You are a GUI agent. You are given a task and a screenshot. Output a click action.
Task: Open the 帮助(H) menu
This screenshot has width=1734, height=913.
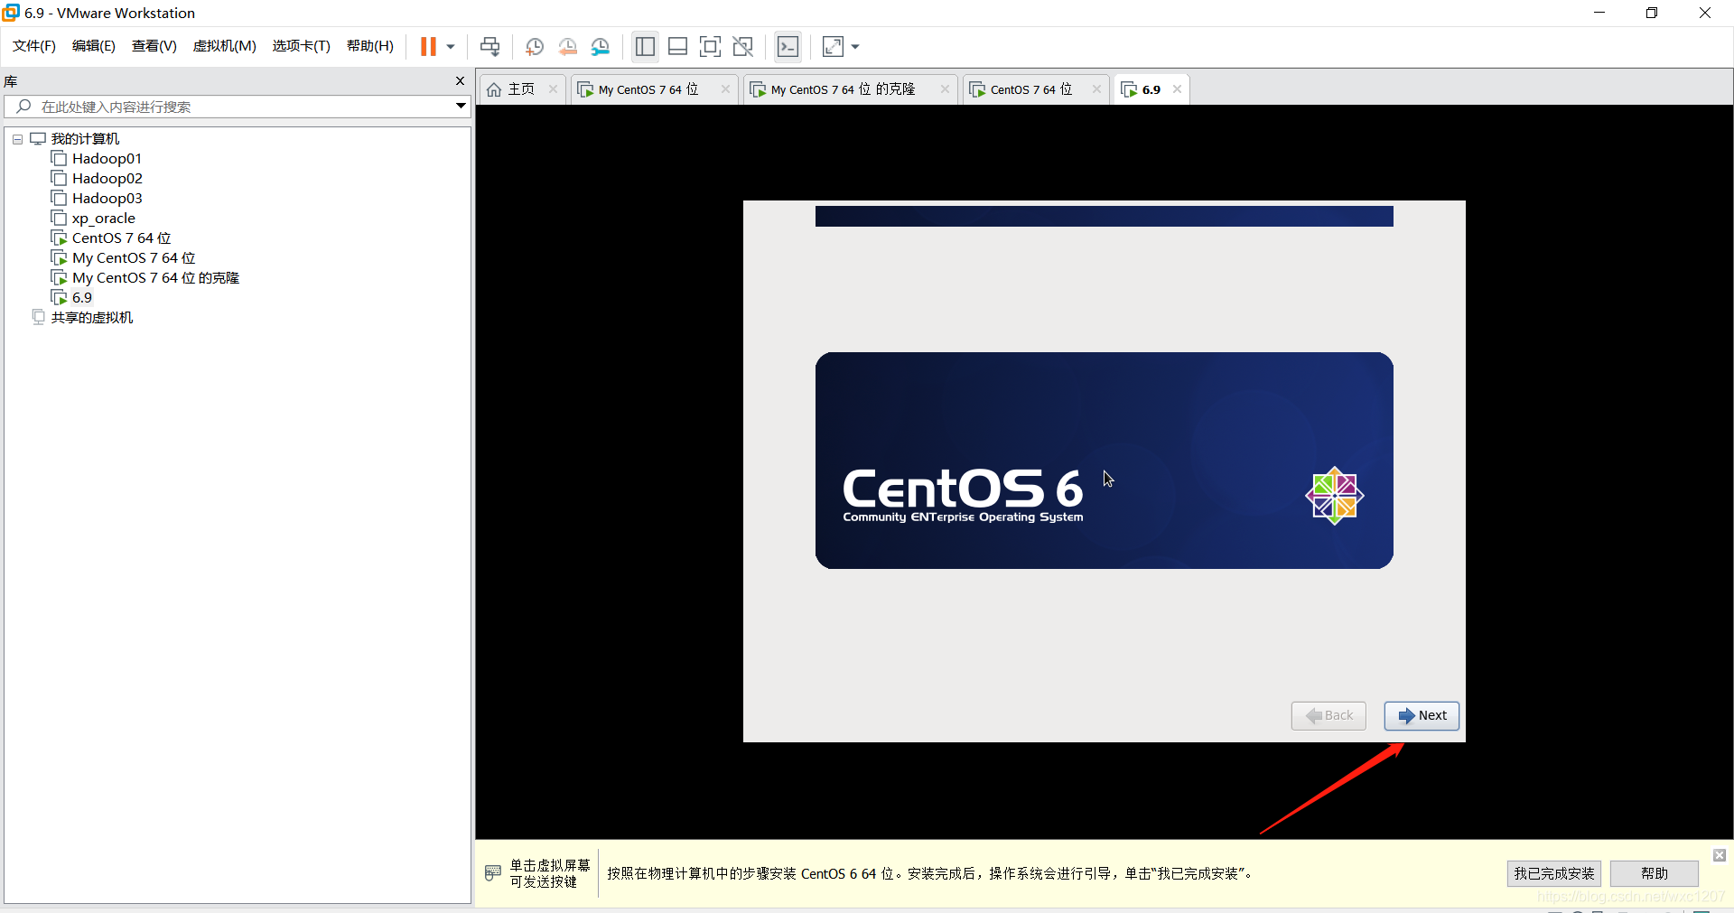(x=370, y=46)
